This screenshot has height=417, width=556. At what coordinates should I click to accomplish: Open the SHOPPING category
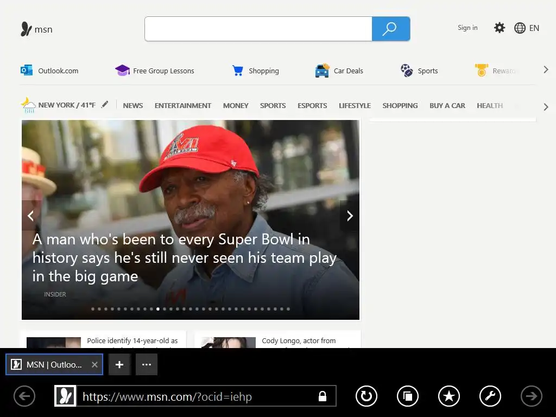click(x=400, y=106)
